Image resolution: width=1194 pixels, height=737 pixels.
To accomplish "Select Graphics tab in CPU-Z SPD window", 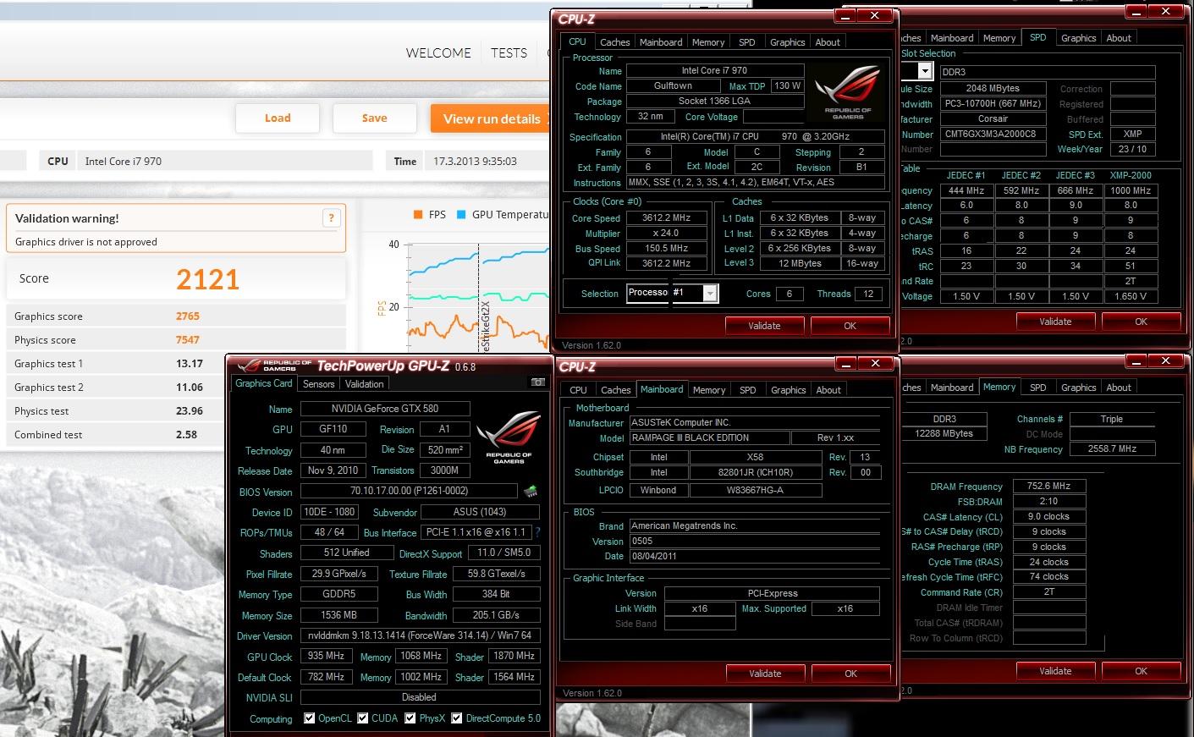I will [1079, 38].
